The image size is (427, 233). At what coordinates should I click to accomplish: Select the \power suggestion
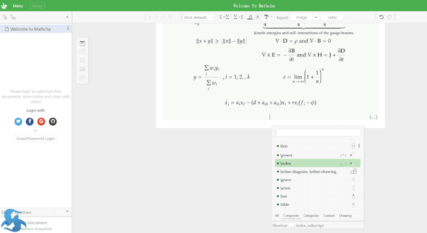(318, 155)
